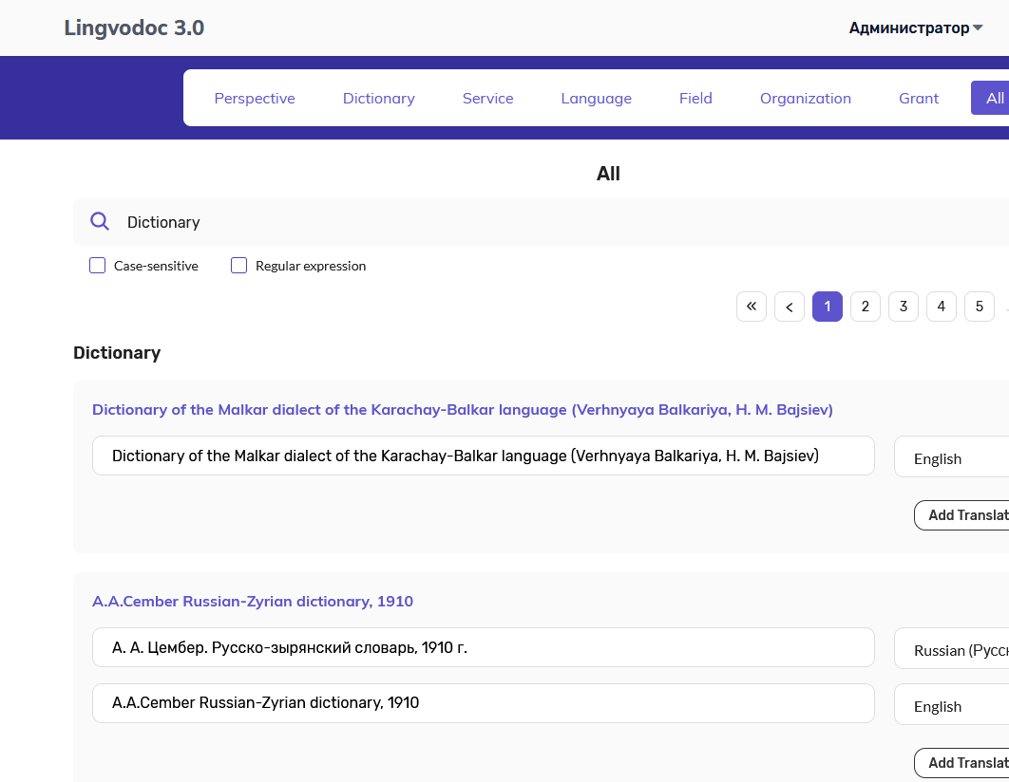Open the Service tab
Image resolution: width=1009 pixels, height=782 pixels.
[487, 98]
